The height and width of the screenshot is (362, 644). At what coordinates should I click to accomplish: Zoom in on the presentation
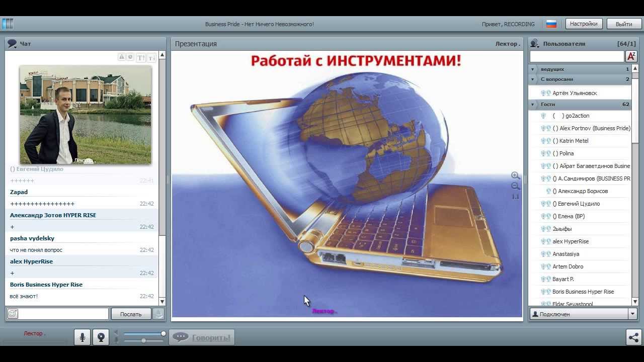click(515, 175)
